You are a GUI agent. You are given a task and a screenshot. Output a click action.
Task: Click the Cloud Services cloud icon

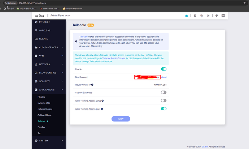(36, 47)
